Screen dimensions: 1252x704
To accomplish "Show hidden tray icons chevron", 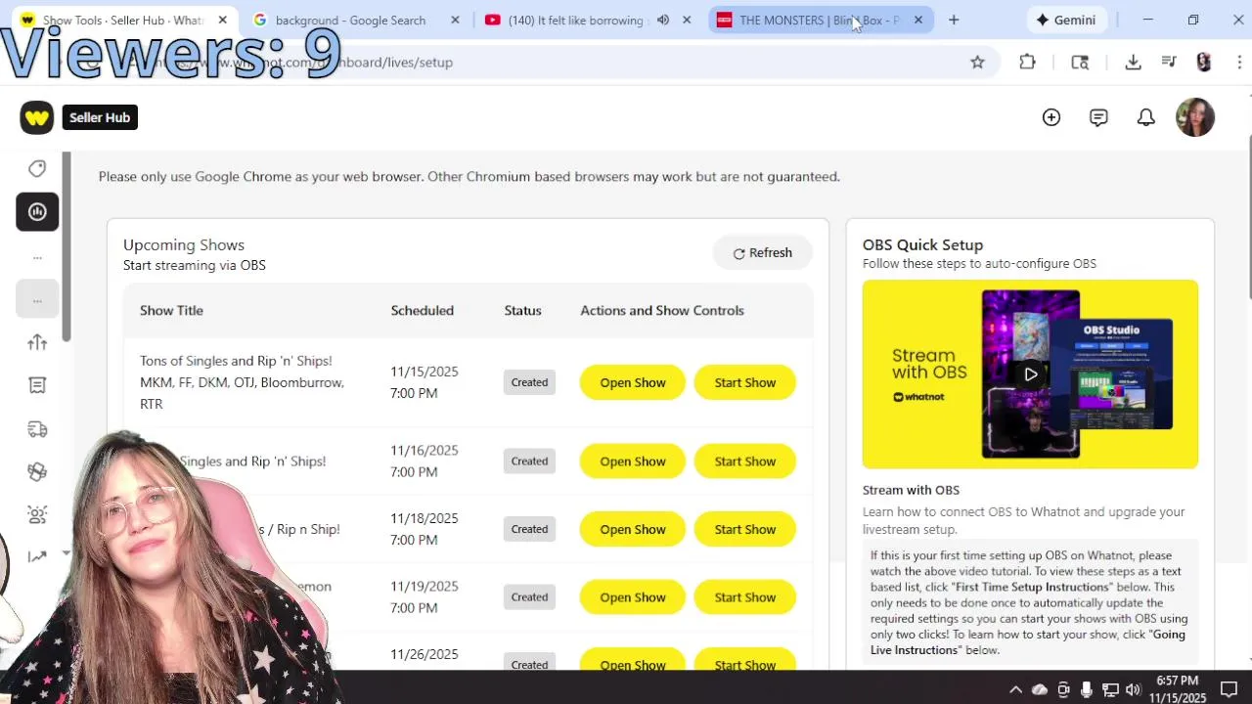I will 1016,689.
